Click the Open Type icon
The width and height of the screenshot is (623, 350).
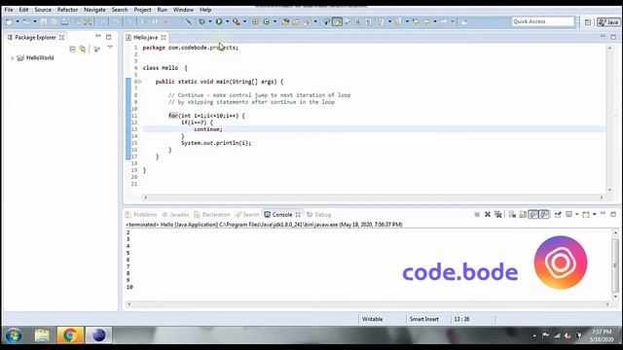pyautogui.click(x=285, y=21)
